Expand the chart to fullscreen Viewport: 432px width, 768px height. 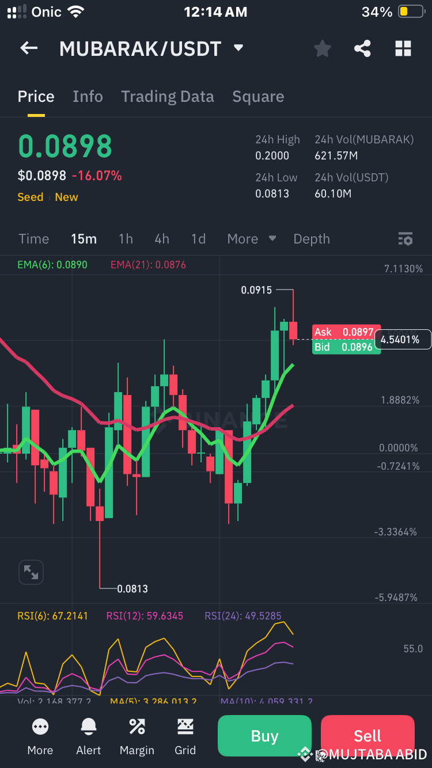pos(31,572)
